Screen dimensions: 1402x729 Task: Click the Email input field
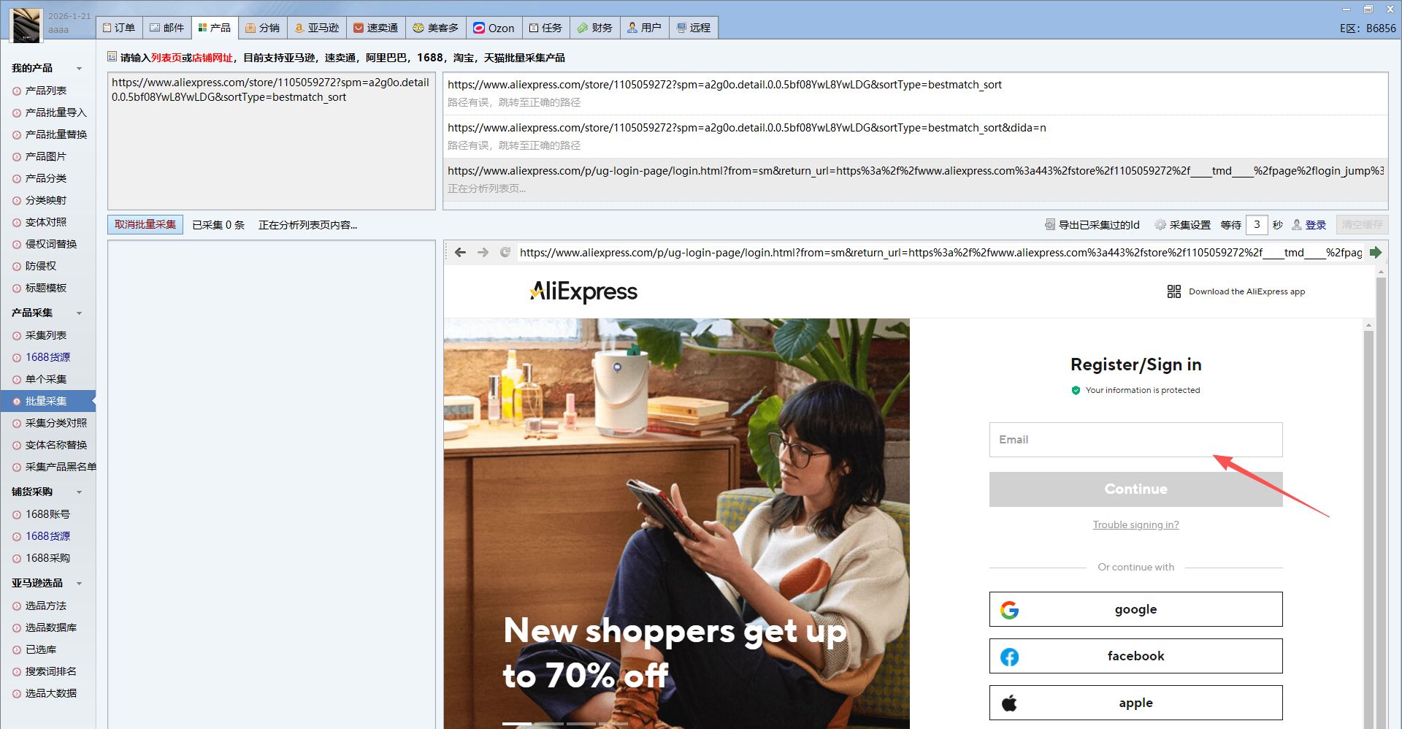[1135, 440]
